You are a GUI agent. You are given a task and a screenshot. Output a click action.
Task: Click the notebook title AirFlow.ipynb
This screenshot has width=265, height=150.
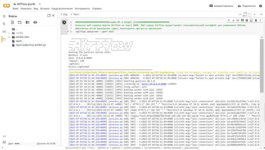(x=26, y=4)
